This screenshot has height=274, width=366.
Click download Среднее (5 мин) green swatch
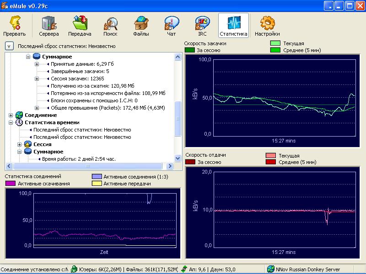pos(275,50)
